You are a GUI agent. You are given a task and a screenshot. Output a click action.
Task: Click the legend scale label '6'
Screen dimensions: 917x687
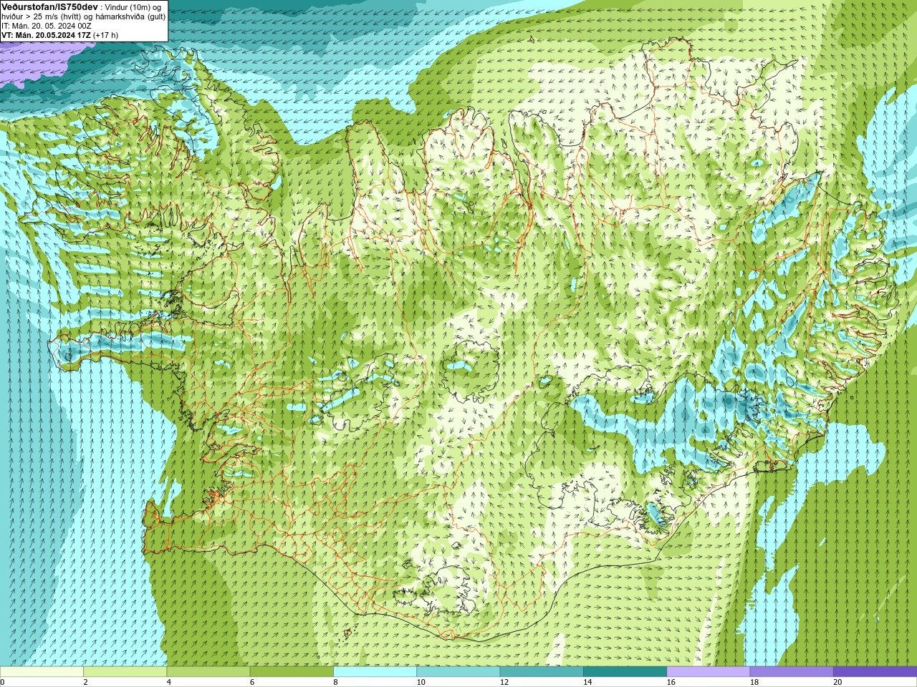(x=252, y=682)
